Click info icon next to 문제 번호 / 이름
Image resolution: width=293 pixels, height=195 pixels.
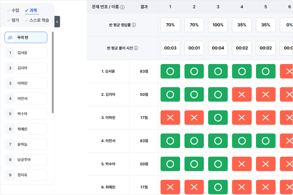coord(122,7)
